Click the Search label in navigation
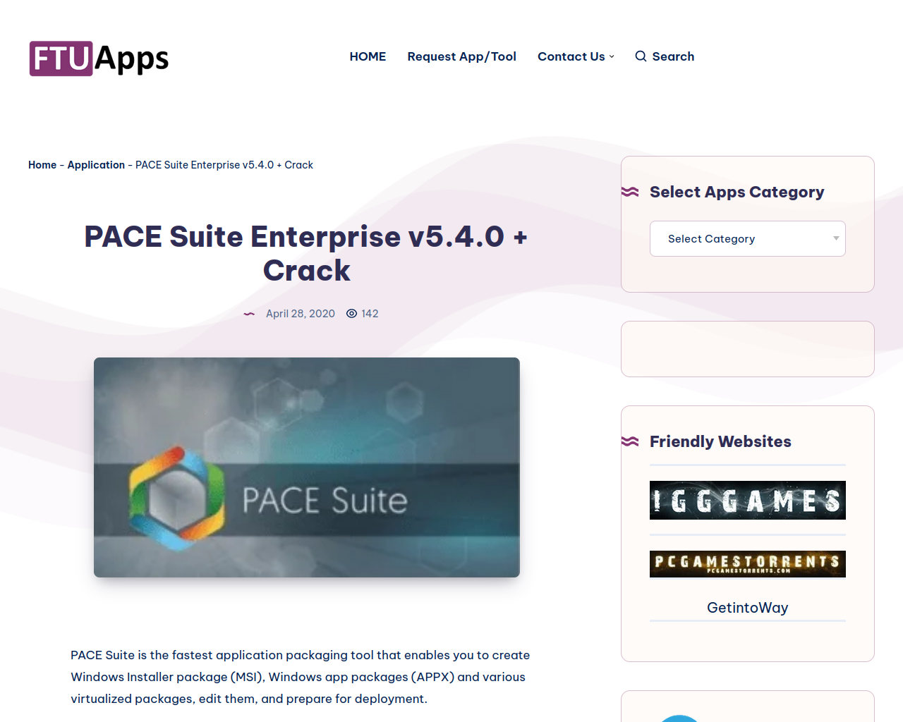The image size is (903, 722). pyautogui.click(x=673, y=56)
